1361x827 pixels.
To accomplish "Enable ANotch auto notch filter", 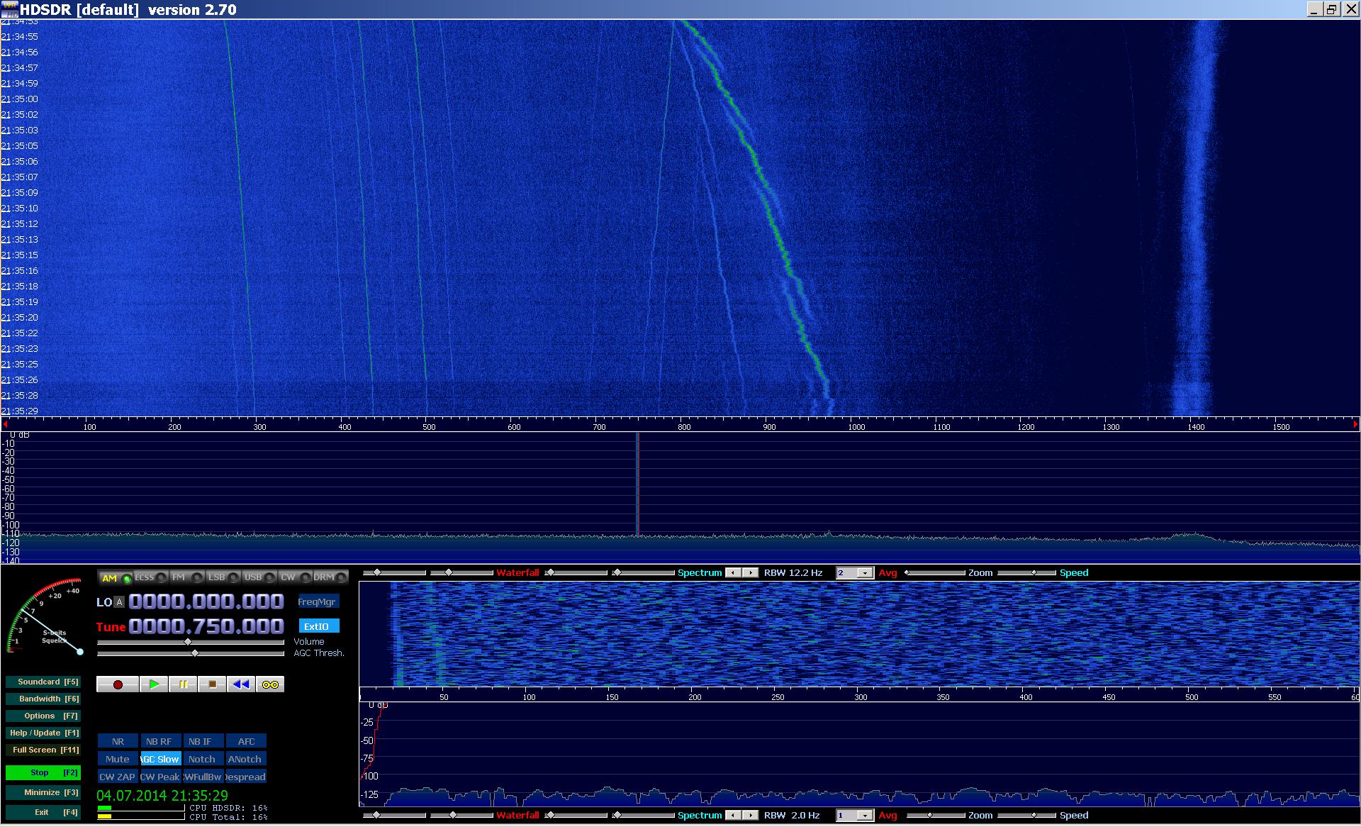I will [246, 759].
